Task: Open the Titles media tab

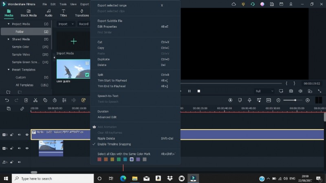Action: [x=64, y=13]
